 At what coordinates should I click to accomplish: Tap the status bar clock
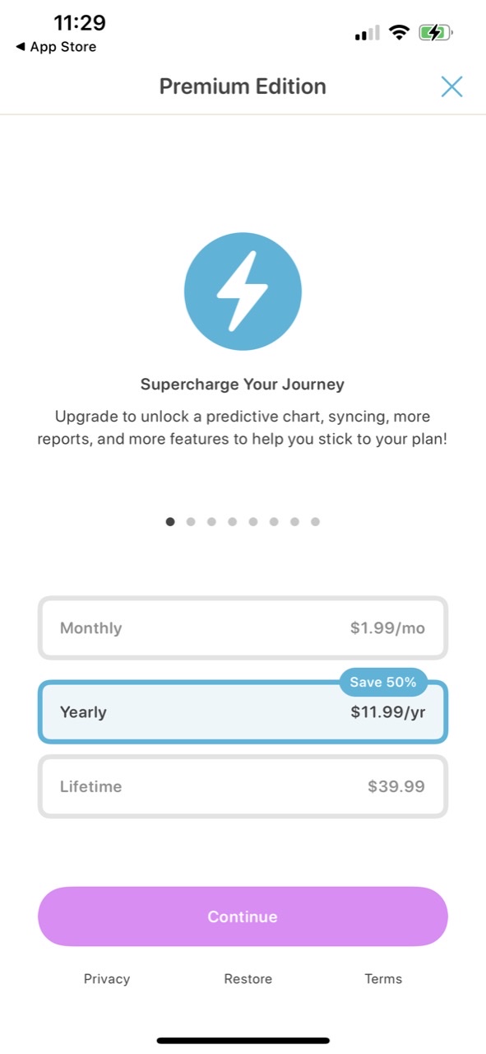(x=80, y=22)
